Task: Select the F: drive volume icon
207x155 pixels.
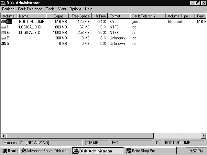Action: tap(4, 38)
